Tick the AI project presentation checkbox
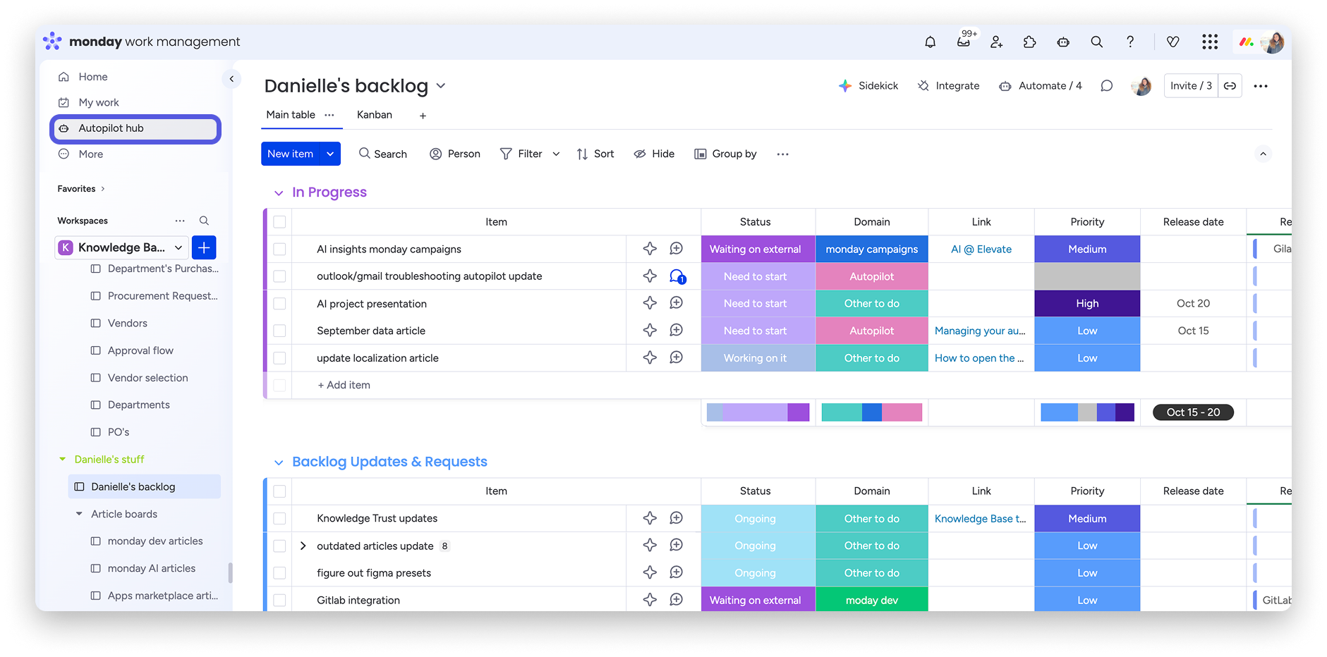 tap(279, 304)
